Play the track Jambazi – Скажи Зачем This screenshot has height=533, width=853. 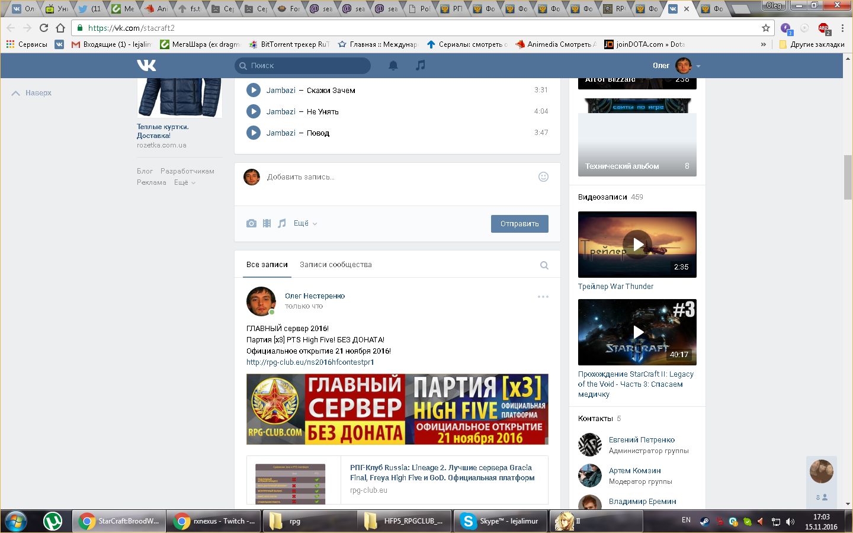point(254,90)
